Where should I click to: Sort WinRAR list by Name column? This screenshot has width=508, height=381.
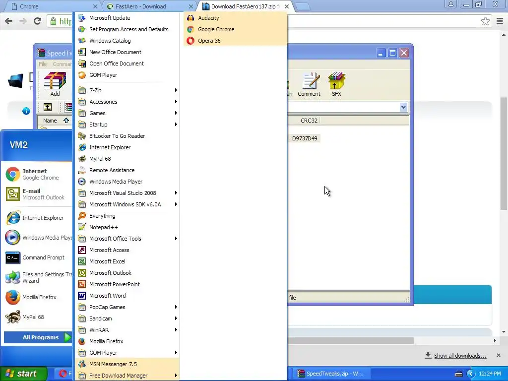tap(54, 121)
